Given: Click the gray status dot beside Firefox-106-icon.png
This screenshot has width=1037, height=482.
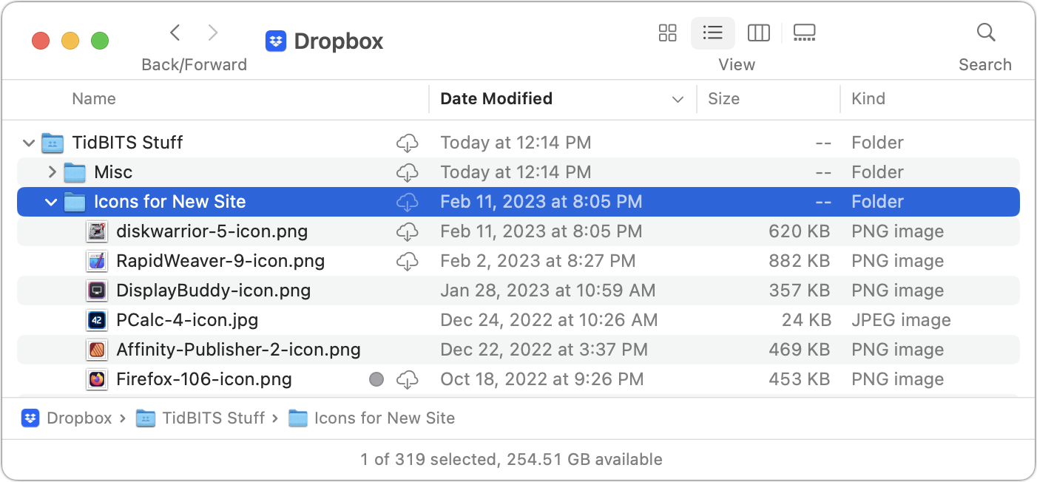Looking at the screenshot, I should [x=376, y=379].
